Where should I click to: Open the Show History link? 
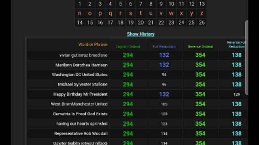[141, 34]
